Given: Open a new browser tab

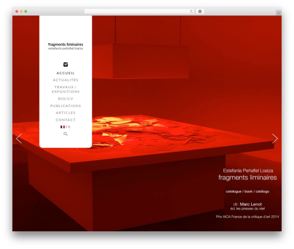Looking at the screenshot, I should click(x=279, y=13).
